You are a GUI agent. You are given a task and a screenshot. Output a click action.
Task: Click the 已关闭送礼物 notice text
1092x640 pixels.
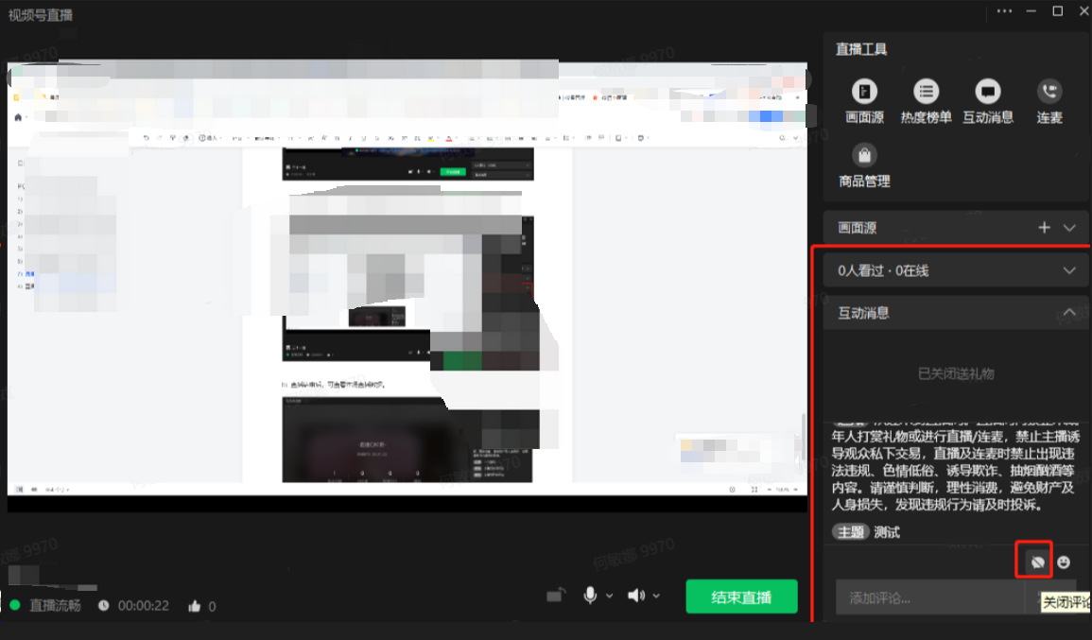(x=956, y=374)
